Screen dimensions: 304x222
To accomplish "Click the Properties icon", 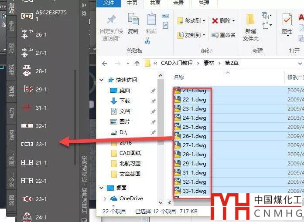I will click(287, 19).
